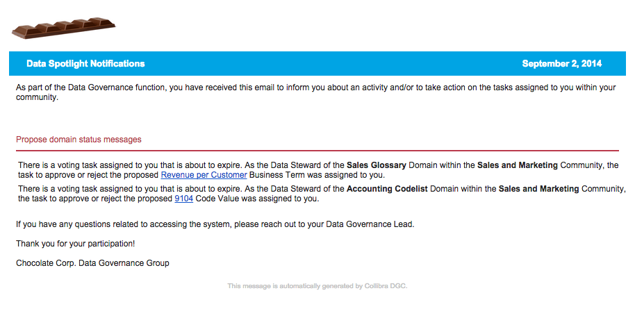Click the first voting task expiry message
The height and width of the screenshot is (309, 635).
[318, 171]
